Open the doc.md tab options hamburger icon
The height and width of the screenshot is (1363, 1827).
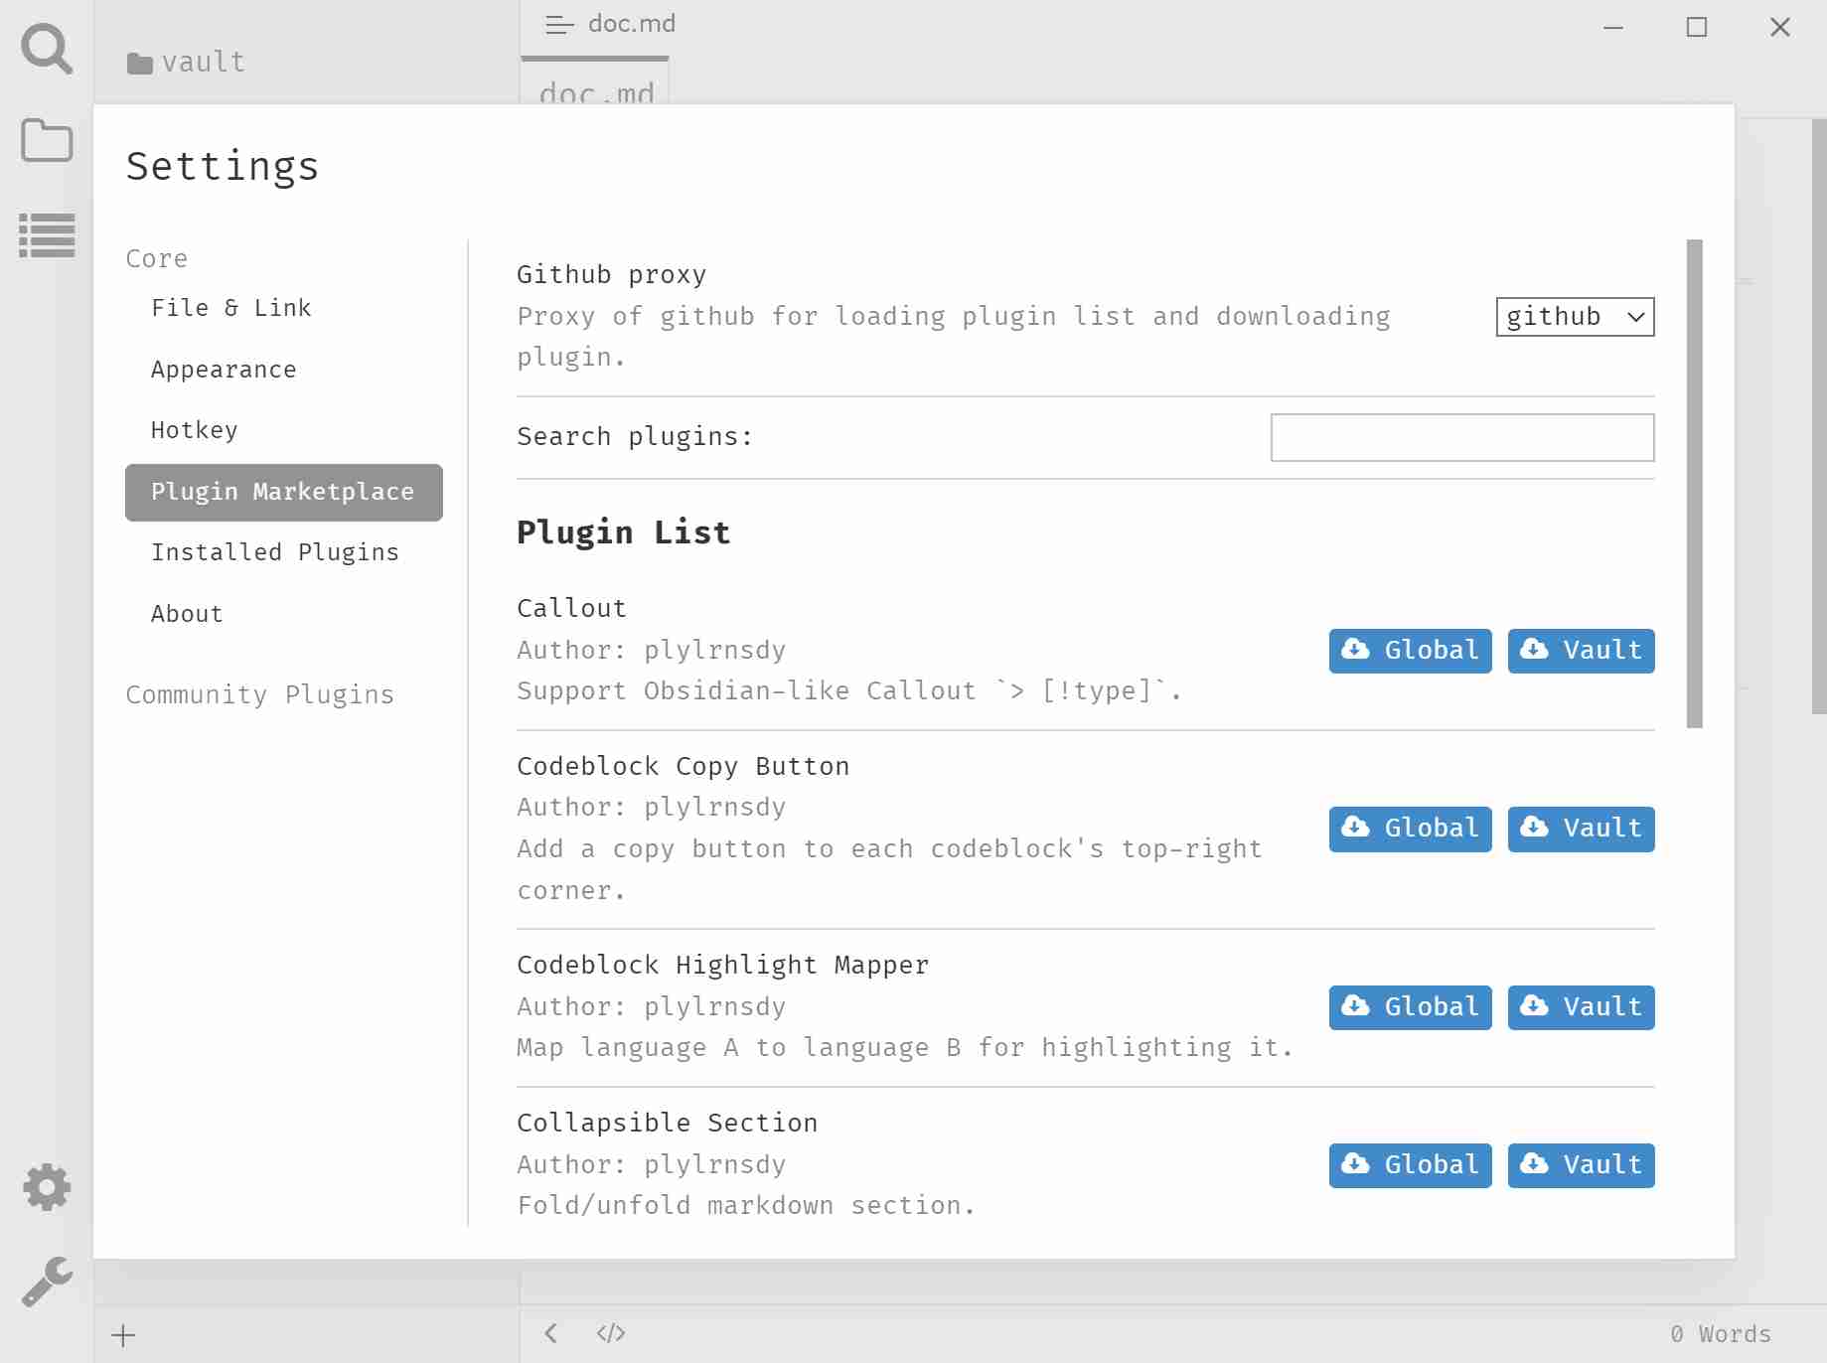556,25
